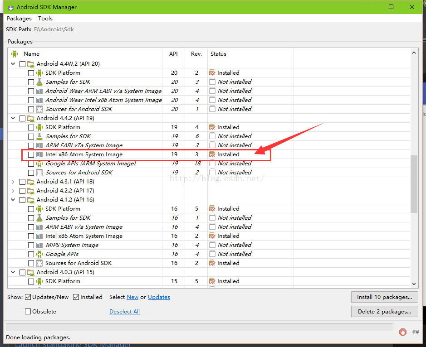Click the folder icon of Android 4.3.1 (API 18)
The width and height of the screenshot is (426, 347).
pyautogui.click(x=31, y=182)
